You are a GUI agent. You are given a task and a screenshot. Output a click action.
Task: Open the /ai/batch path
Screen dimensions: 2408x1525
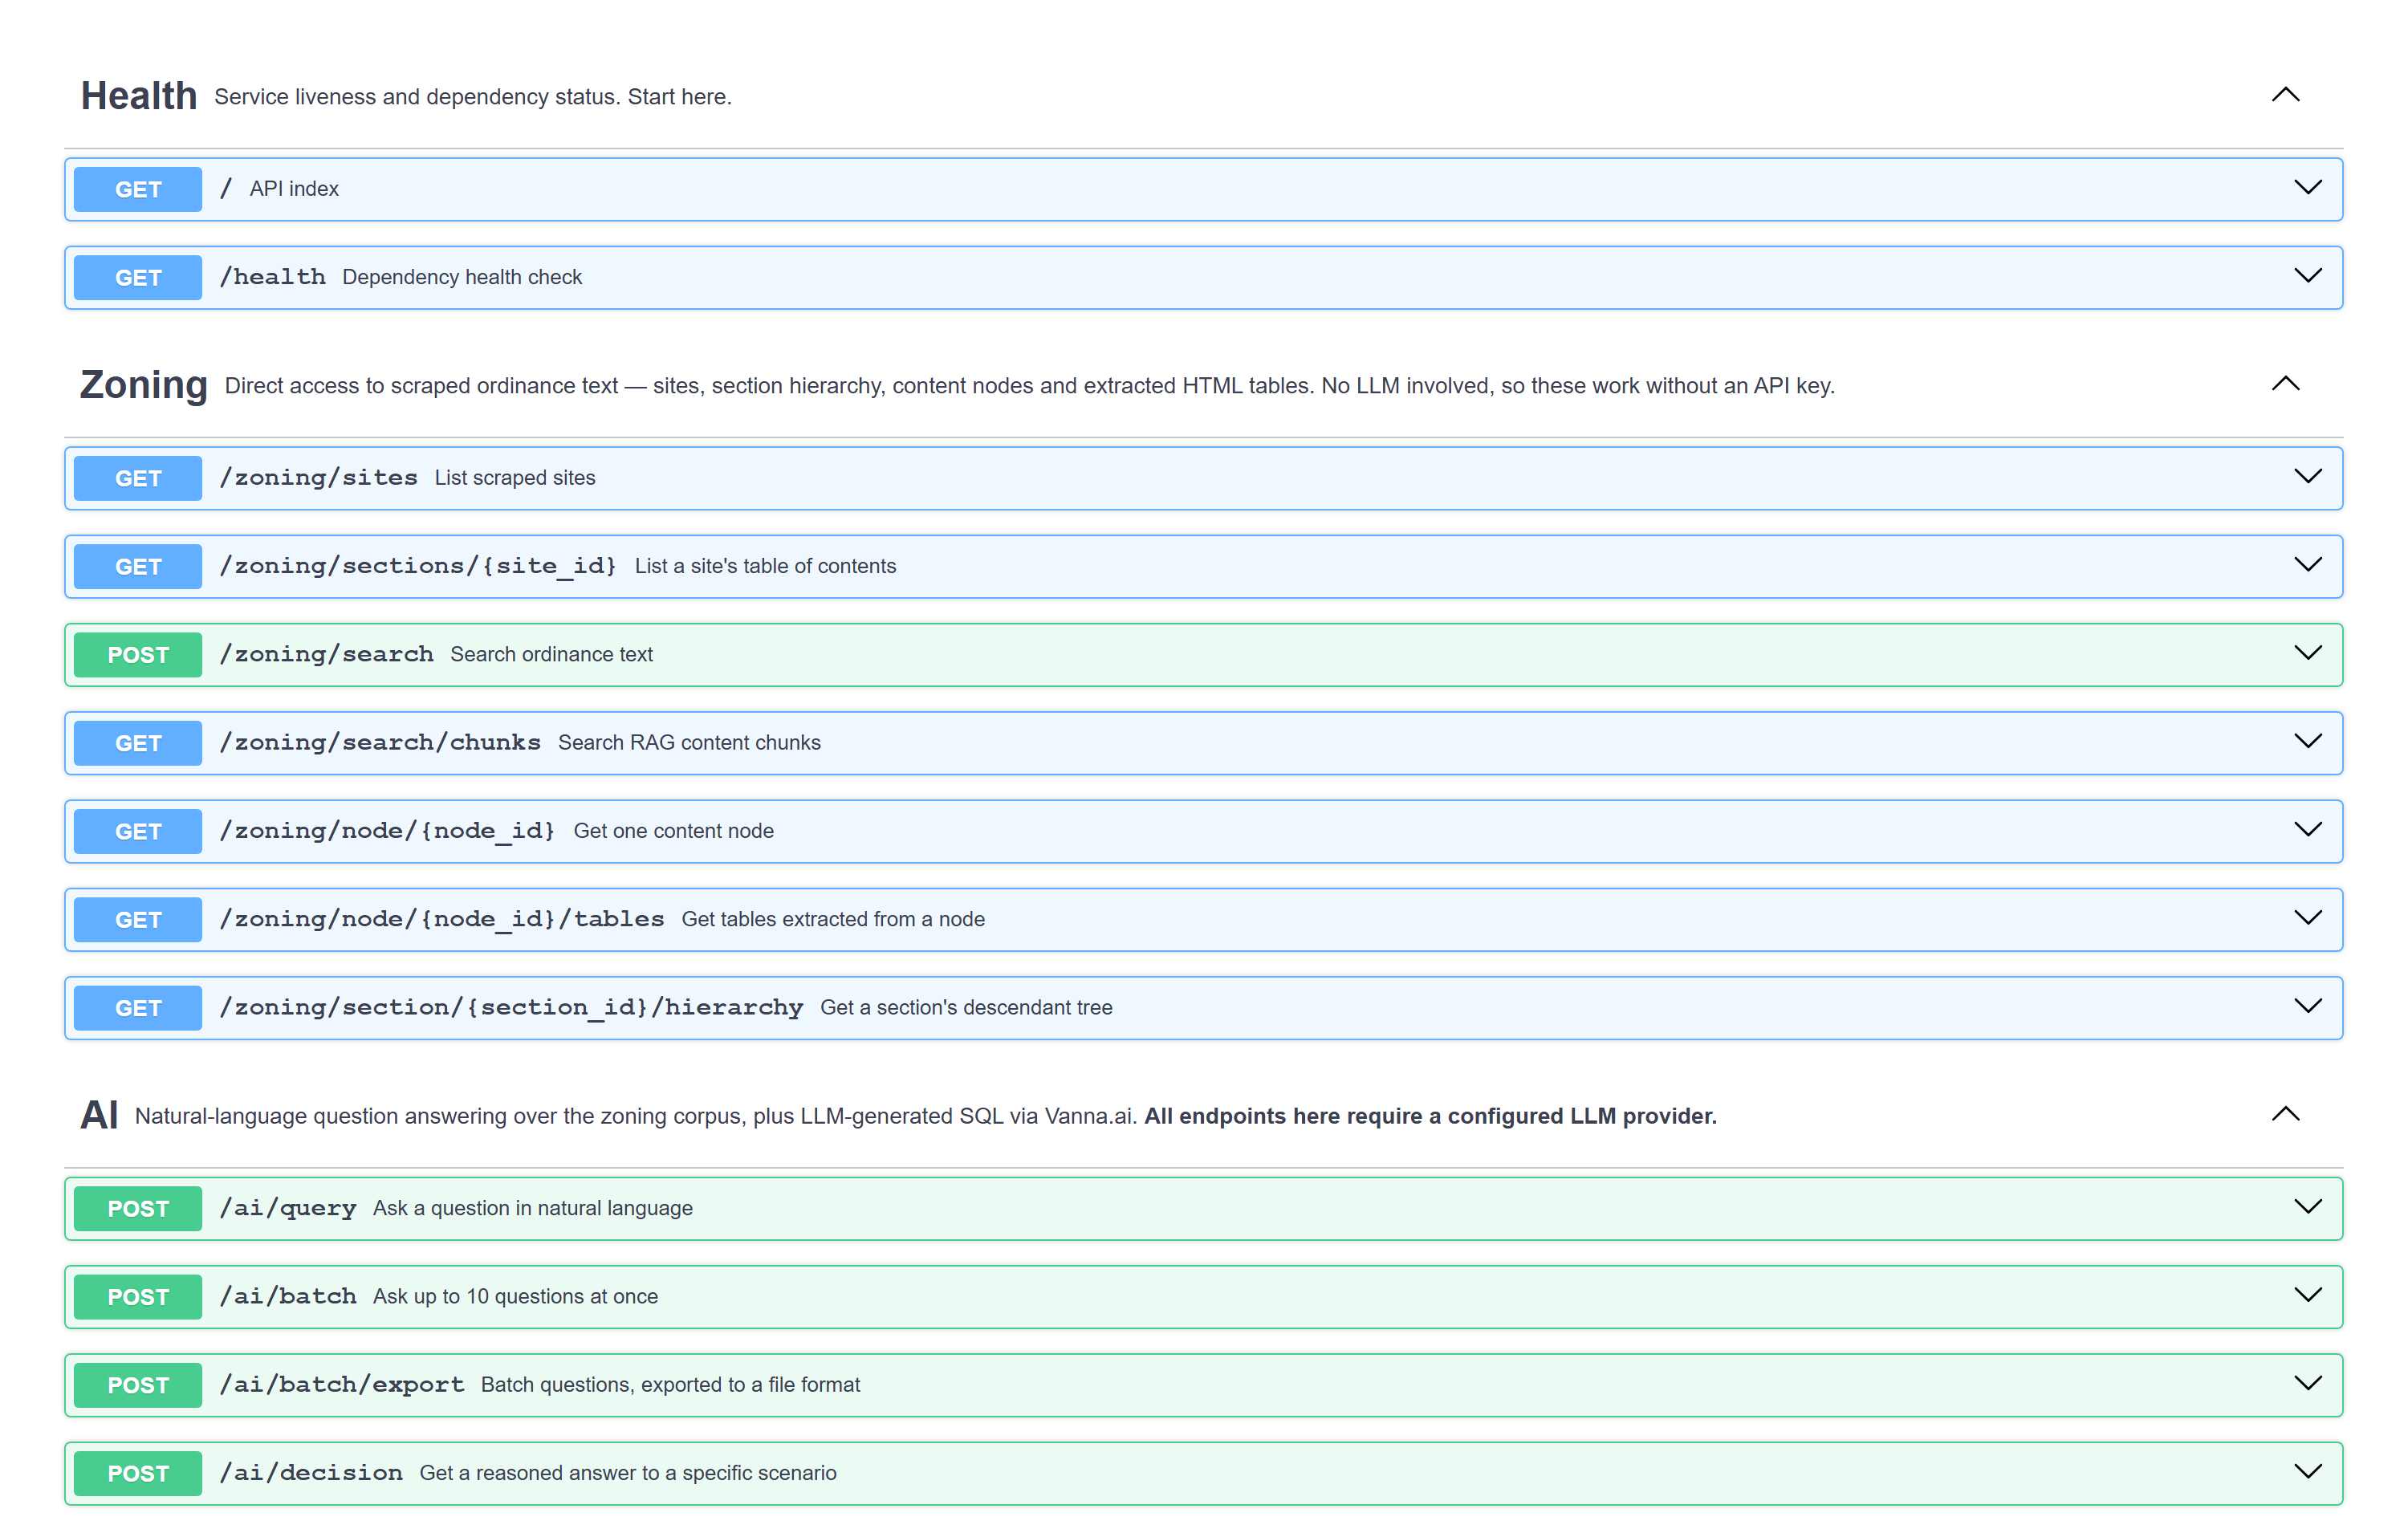(x=288, y=1296)
